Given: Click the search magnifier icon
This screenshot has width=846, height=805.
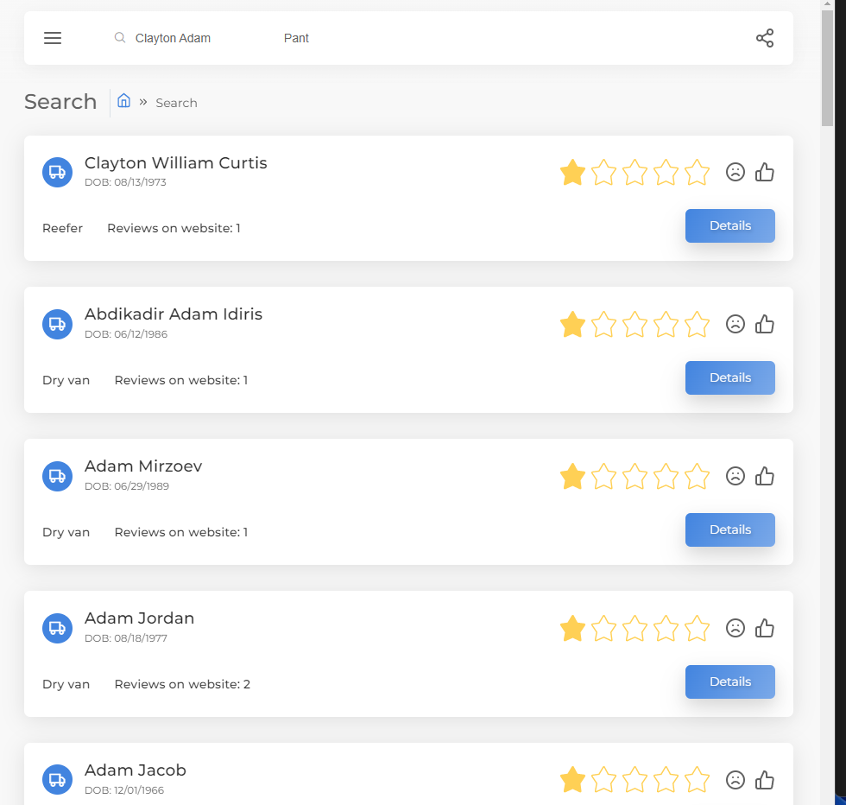Looking at the screenshot, I should (x=120, y=38).
